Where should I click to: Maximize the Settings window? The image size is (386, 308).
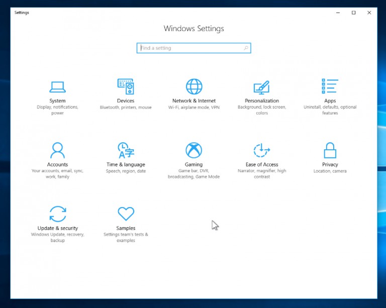click(x=353, y=13)
